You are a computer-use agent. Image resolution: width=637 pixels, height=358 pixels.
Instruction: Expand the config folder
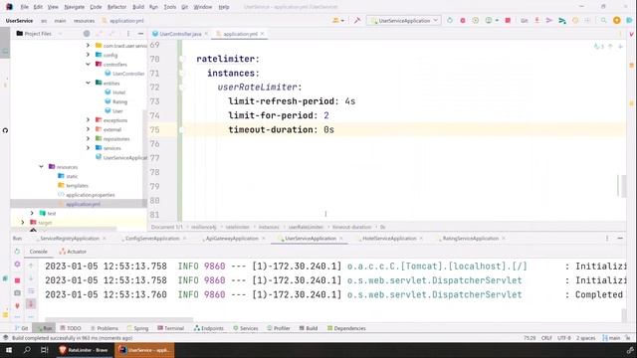coord(89,55)
